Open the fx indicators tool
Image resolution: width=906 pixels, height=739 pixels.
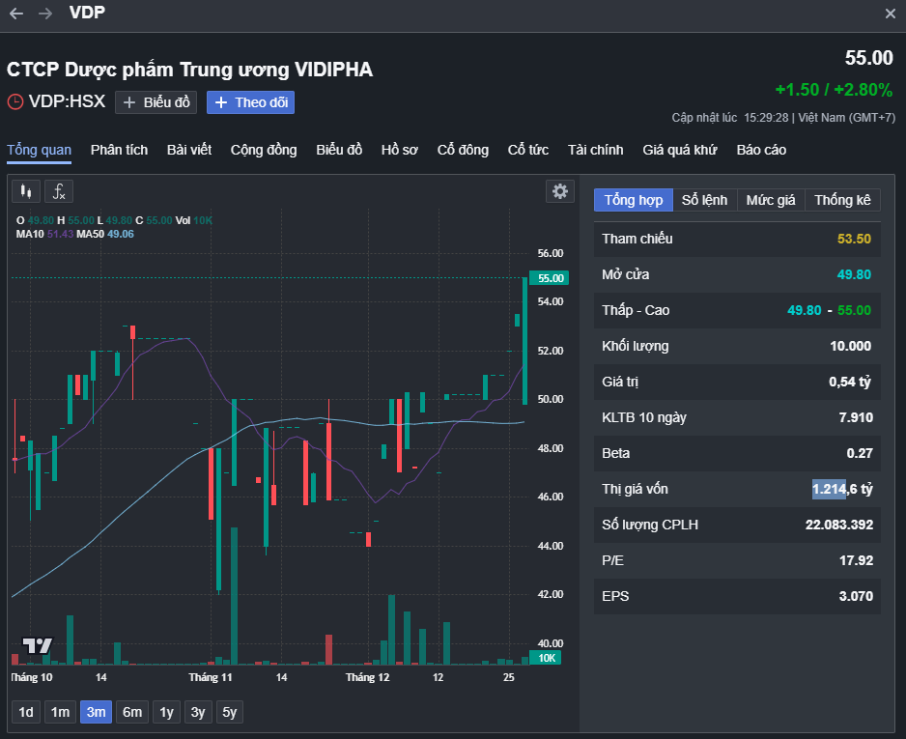(x=59, y=190)
